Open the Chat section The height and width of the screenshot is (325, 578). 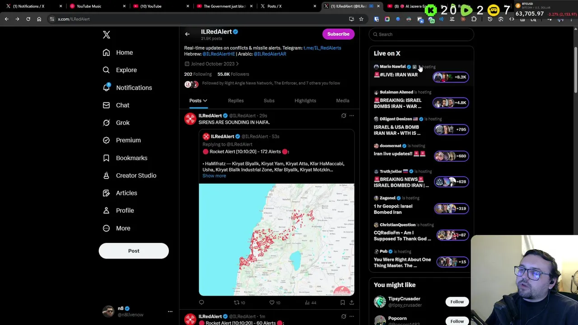[x=116, y=105]
